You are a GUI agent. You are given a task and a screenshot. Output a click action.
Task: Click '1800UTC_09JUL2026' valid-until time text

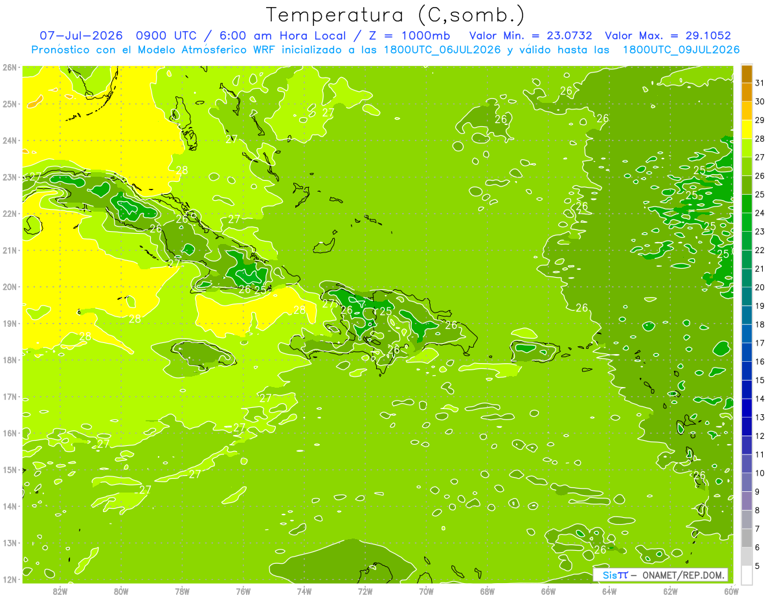(681, 49)
